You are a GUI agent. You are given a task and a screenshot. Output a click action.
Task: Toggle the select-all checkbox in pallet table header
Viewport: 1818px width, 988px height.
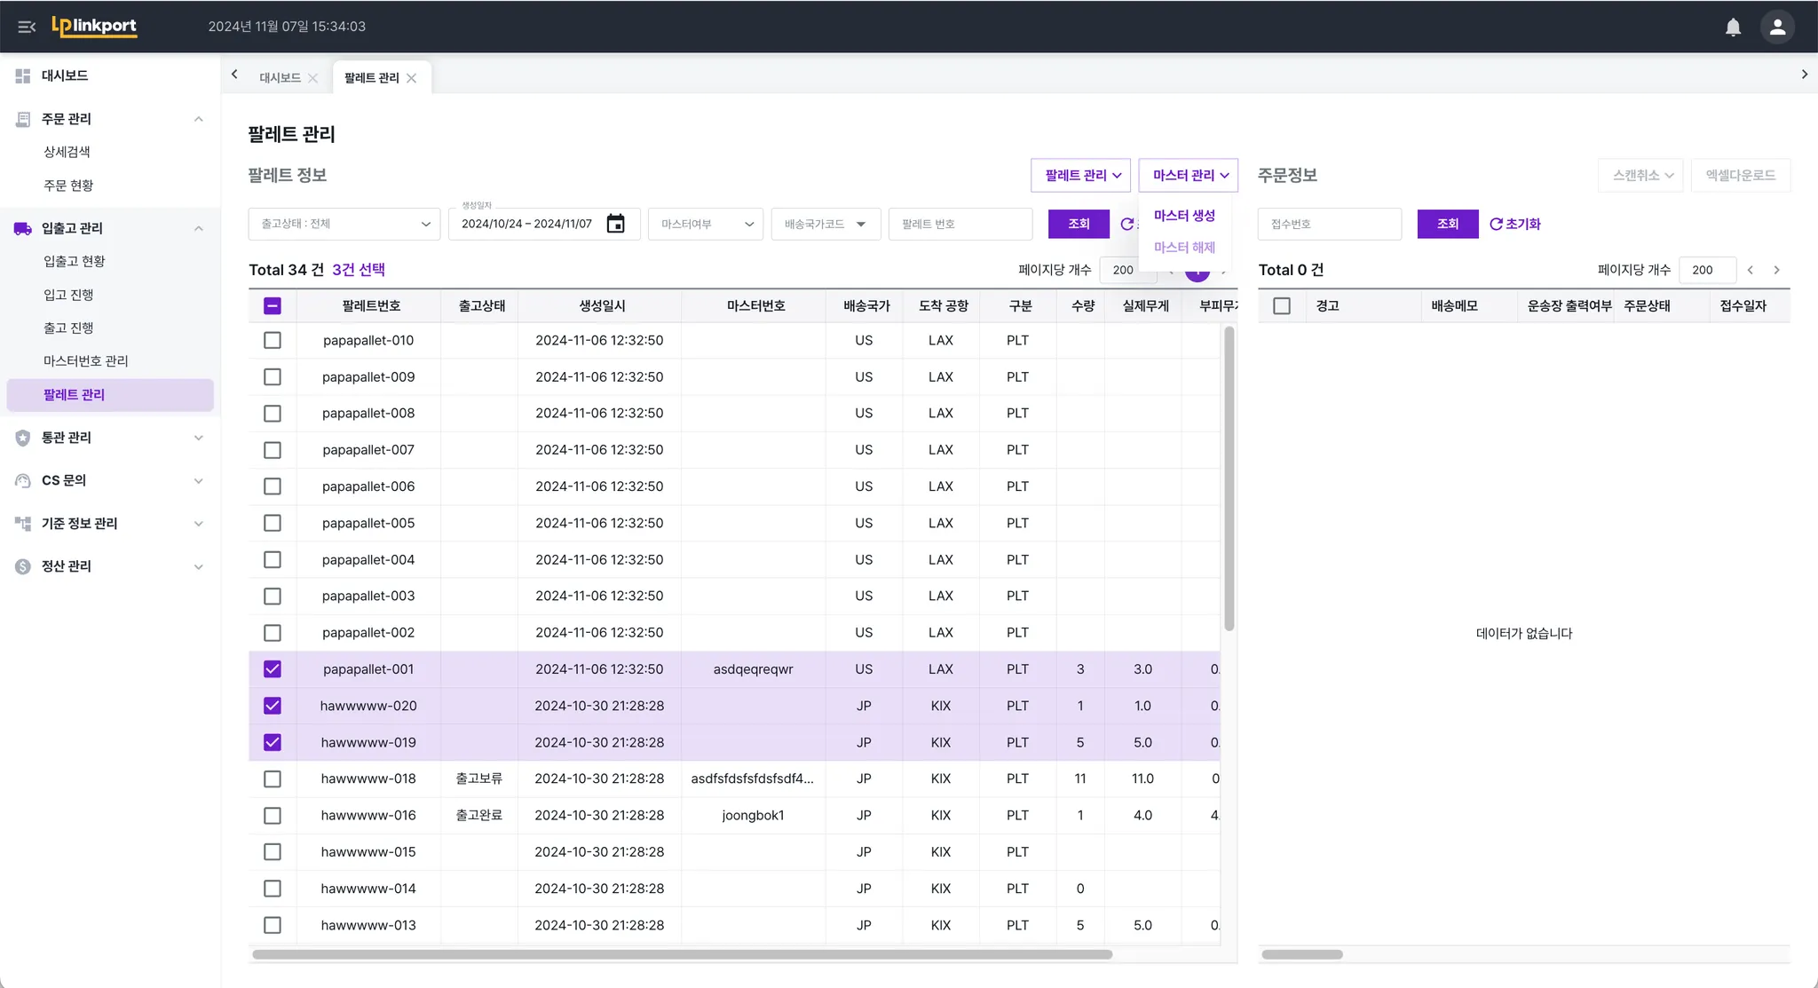click(x=273, y=306)
